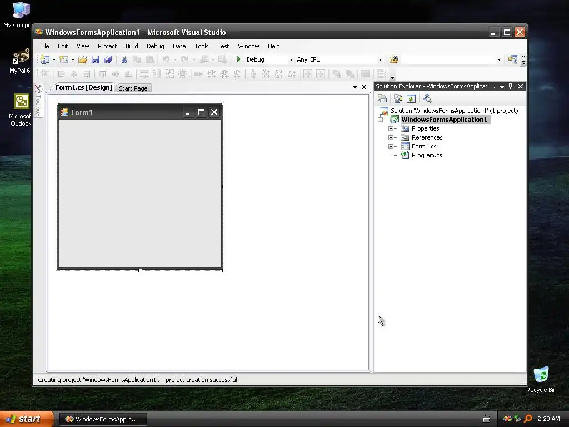Open the Tools menu
Screen dimensions: 569x427
tap(201, 46)
